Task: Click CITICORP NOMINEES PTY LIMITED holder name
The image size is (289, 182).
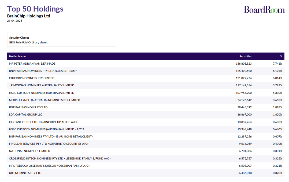Action: click(32, 78)
